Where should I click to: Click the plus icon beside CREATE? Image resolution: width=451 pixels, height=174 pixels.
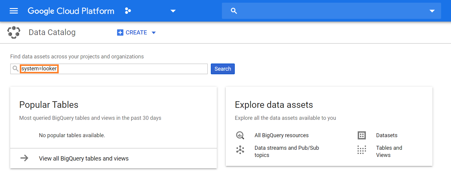(x=120, y=32)
